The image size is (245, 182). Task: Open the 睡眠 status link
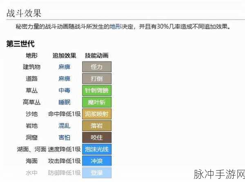click(x=65, y=102)
